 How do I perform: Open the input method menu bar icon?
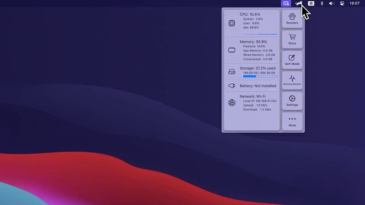(x=311, y=3)
